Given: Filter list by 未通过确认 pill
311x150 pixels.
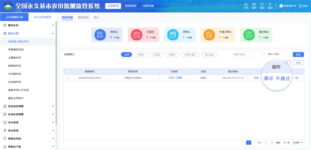Looking at the screenshot, I should pyautogui.click(x=190, y=55).
